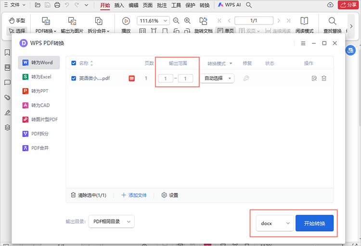This screenshot has width=361, height=246.
Task: Click the zoom out magnifier icon
Action: [176, 21]
